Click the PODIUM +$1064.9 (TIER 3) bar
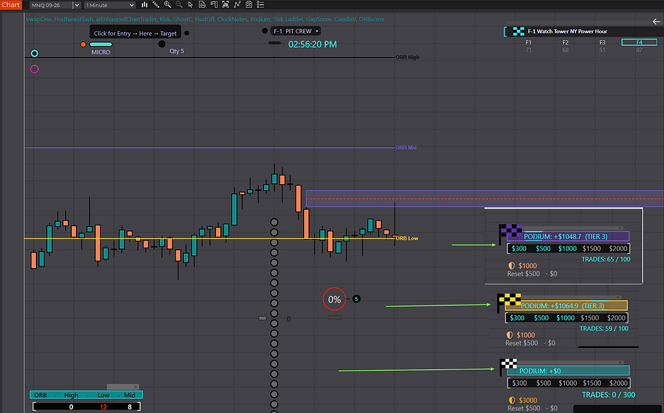Screen dimensions: 664x413 click(x=566, y=305)
